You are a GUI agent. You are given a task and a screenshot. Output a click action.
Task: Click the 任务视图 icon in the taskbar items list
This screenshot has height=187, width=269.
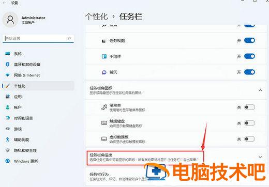point(104,41)
